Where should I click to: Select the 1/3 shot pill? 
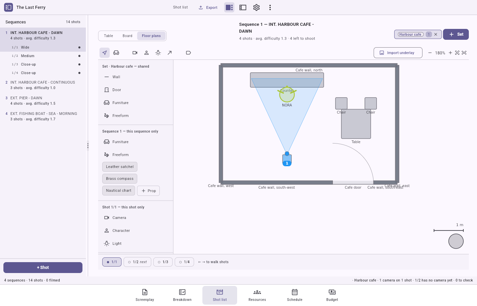tap(163, 262)
